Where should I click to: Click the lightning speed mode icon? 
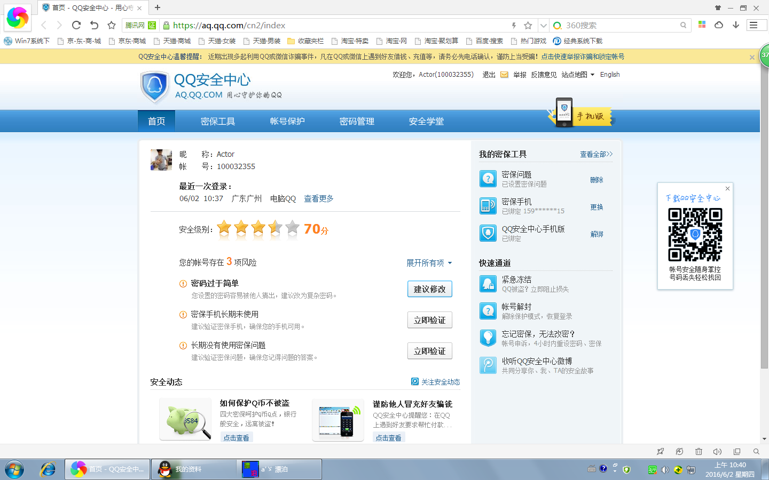(514, 25)
